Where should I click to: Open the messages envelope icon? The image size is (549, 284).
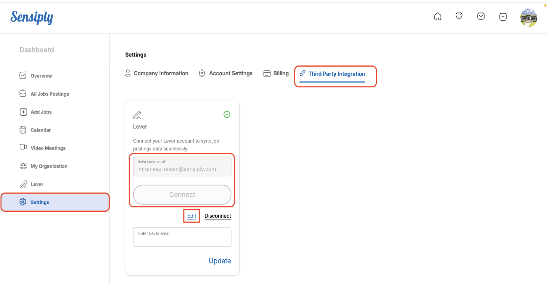point(481,16)
